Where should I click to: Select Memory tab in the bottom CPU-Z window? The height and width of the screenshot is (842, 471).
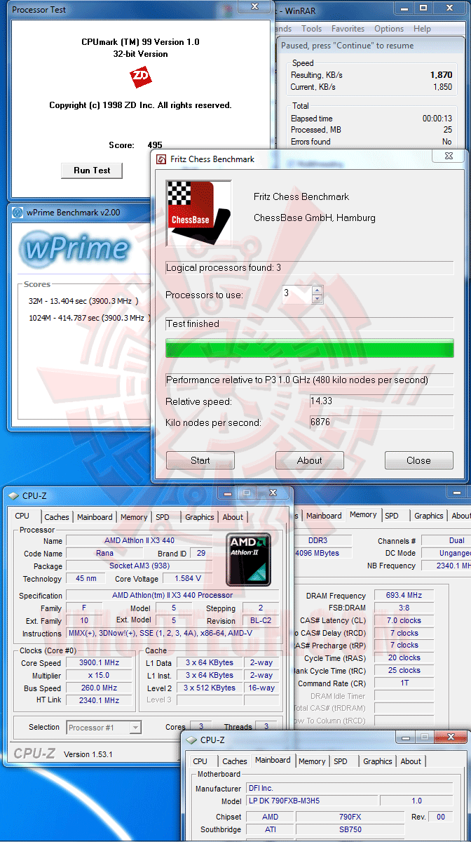(312, 761)
